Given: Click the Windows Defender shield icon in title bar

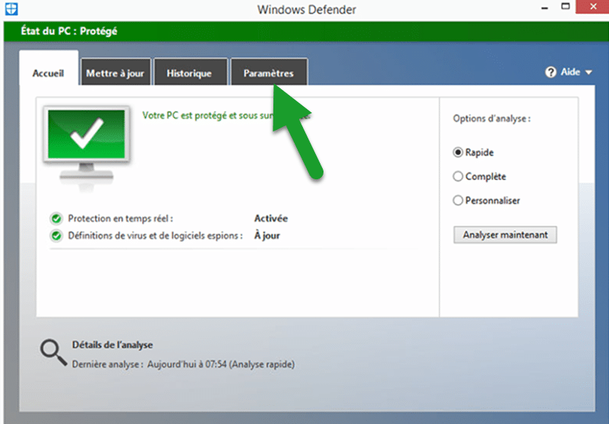Looking at the screenshot, I should coord(11,8).
